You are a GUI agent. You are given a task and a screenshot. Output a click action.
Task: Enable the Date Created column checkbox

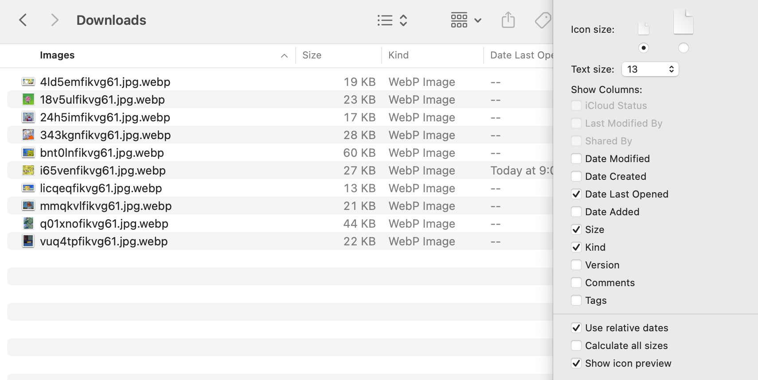[x=576, y=176]
